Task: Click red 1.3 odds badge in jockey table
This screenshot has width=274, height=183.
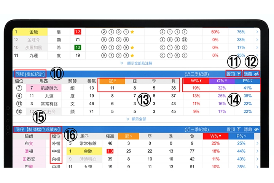Action: [110, 151]
